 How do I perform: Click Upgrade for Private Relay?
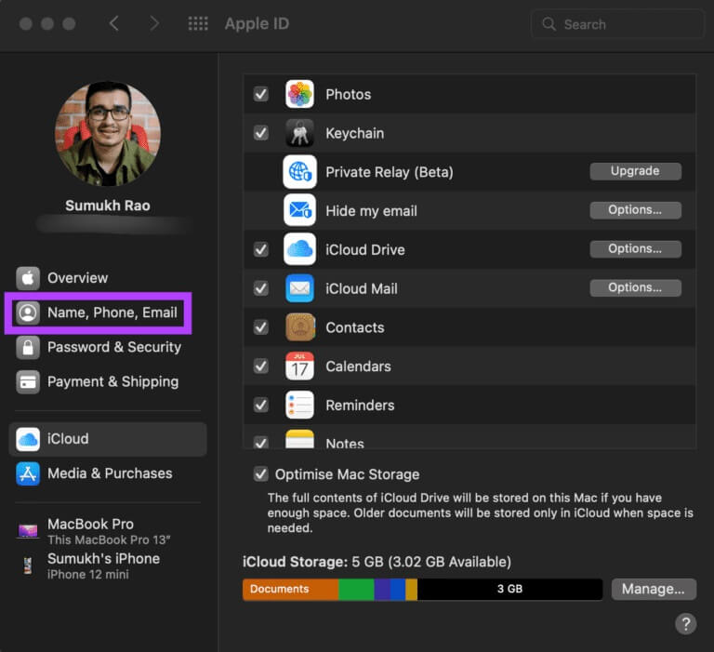[x=635, y=171]
